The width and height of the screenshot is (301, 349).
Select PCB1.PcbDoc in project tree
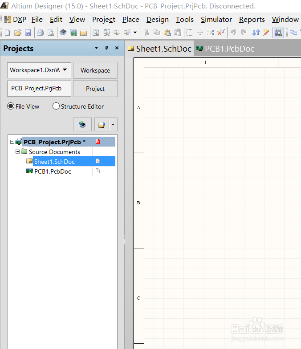[x=53, y=171]
